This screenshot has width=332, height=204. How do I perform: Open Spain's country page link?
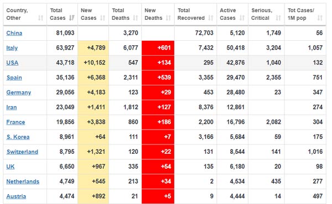(14, 78)
